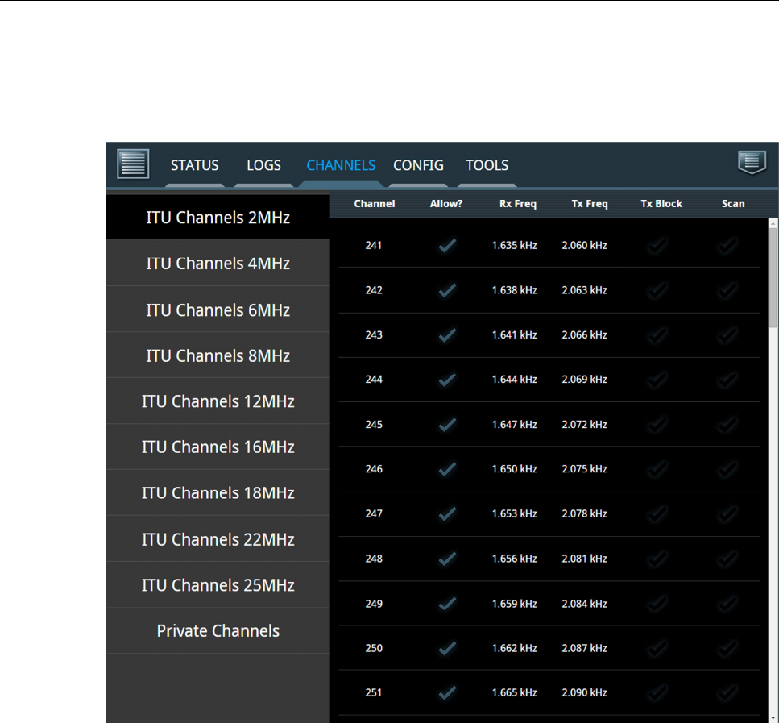Enable Scan for channel 242
Image resolution: width=779 pixels, height=723 pixels.
coord(727,290)
